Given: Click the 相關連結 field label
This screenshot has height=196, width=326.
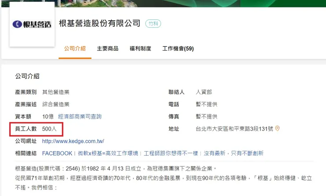Looking at the screenshot, I should 26,153.
